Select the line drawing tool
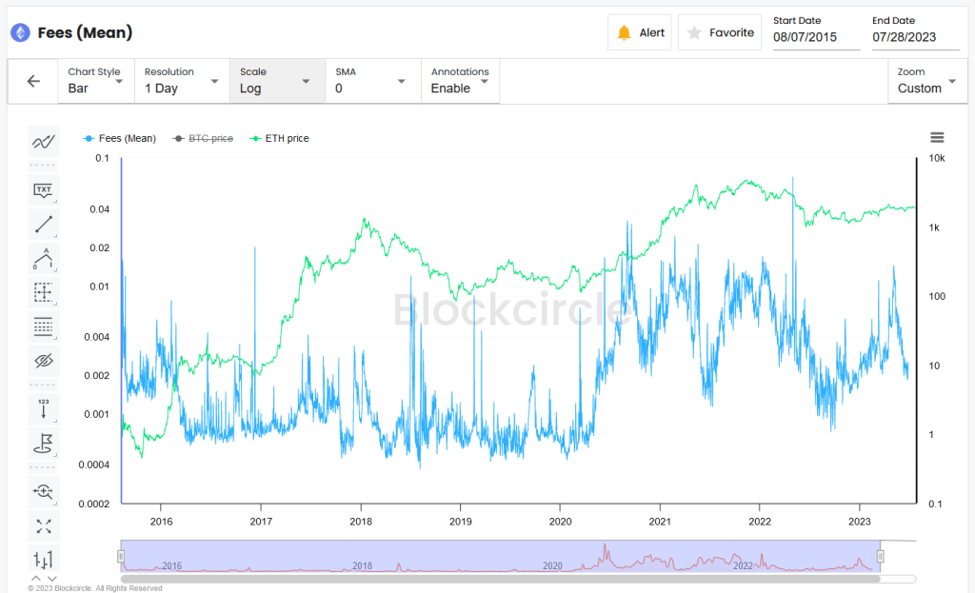The width and height of the screenshot is (975, 593). [x=43, y=225]
